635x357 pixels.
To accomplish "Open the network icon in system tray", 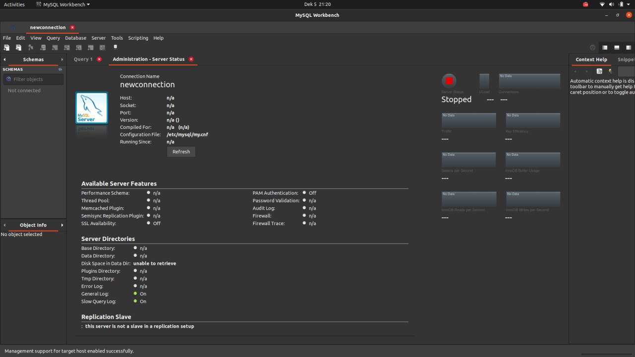I will (x=602, y=4).
